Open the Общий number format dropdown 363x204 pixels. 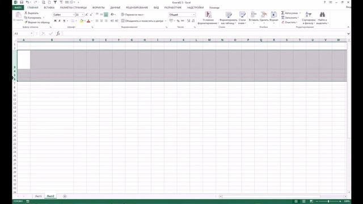194,15
